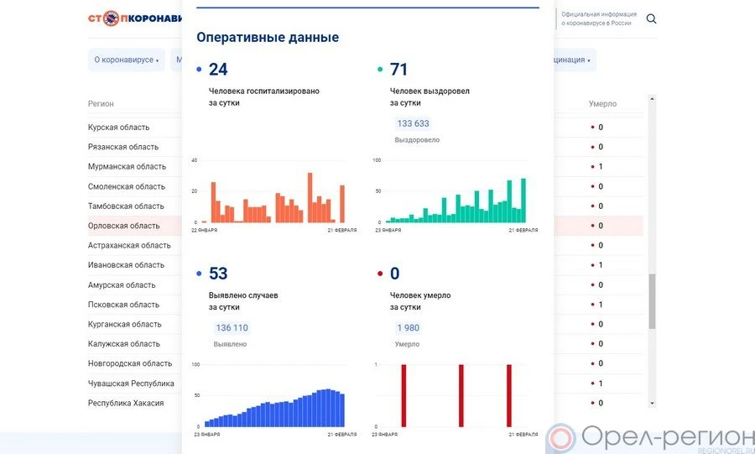Click the Регион column header
Viewport: 755px width, 454px height.
tap(101, 104)
